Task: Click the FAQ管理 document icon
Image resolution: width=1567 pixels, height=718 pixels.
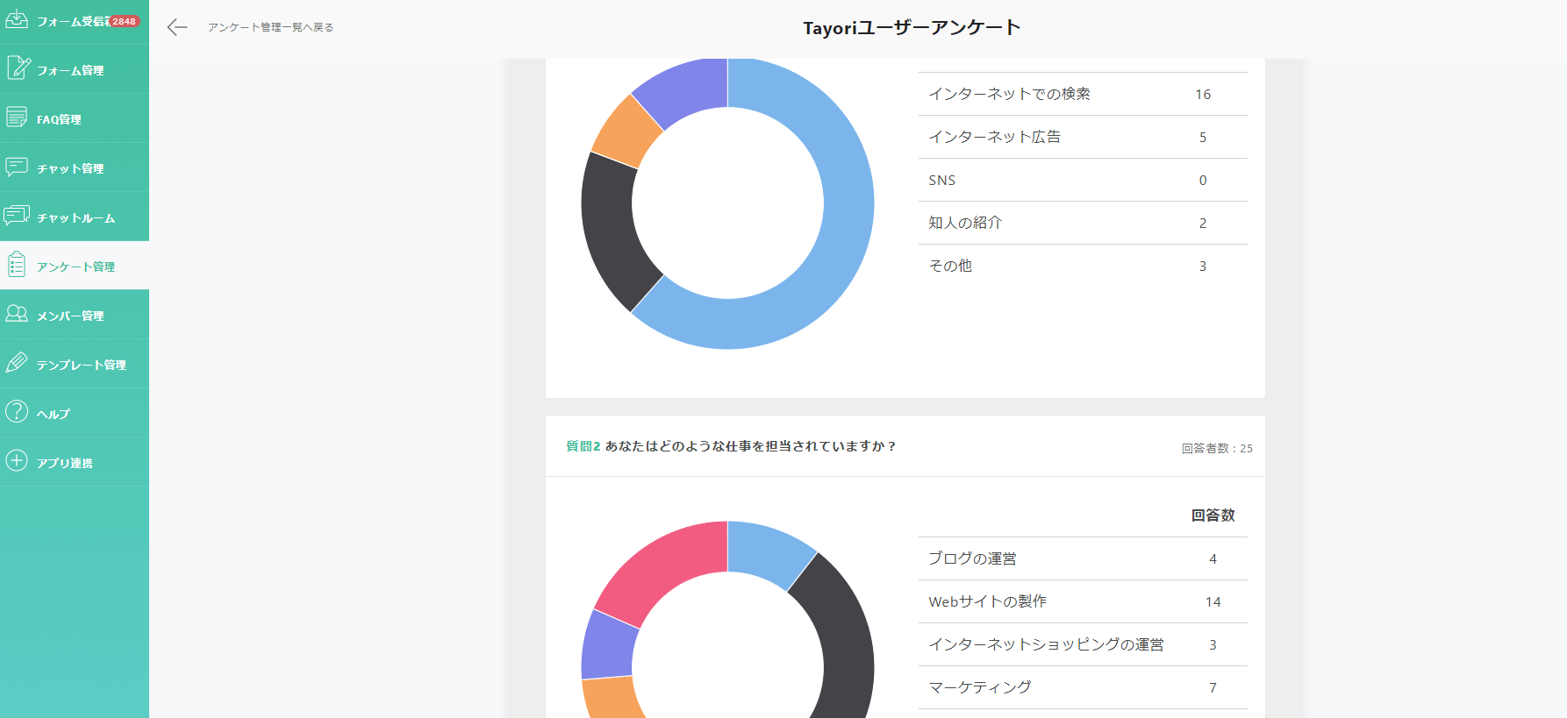Action: tap(17, 117)
